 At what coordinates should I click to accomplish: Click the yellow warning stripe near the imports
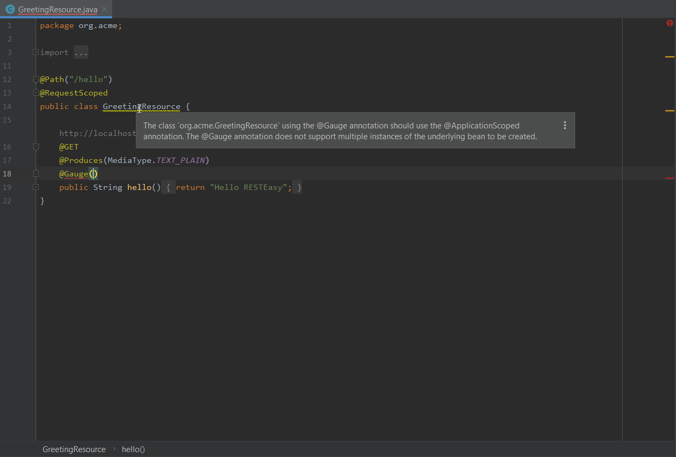click(x=669, y=56)
